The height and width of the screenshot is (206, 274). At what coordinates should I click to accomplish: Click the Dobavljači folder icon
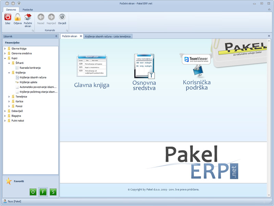[x=9, y=111]
